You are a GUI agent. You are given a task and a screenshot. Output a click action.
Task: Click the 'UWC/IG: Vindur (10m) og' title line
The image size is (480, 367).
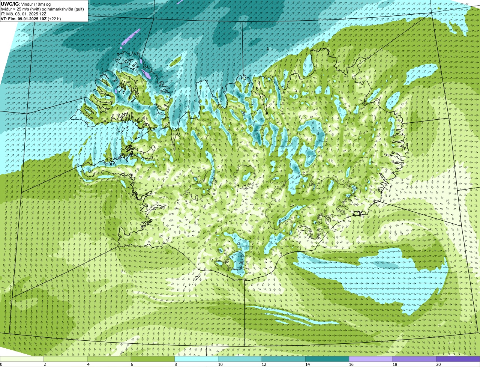(x=25, y=4)
